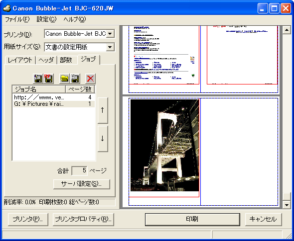
Task: Click the preview scrollbar up arrow
Action: pos(287,30)
